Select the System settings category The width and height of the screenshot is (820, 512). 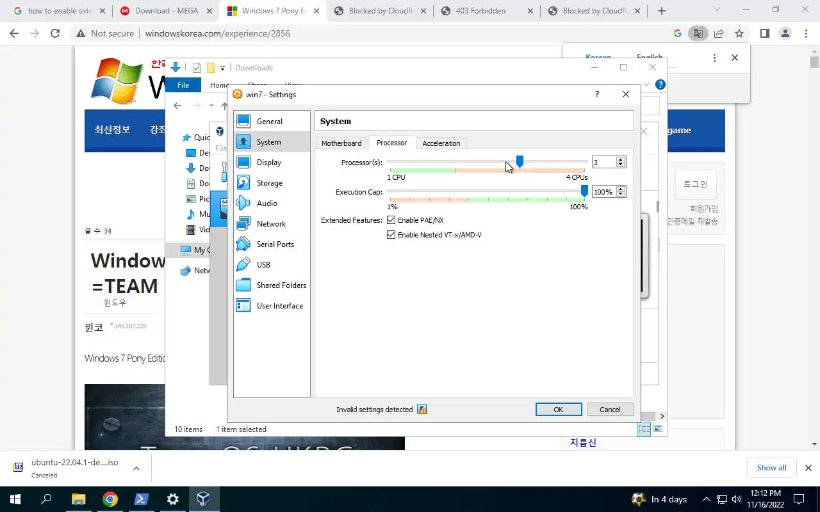pyautogui.click(x=272, y=142)
